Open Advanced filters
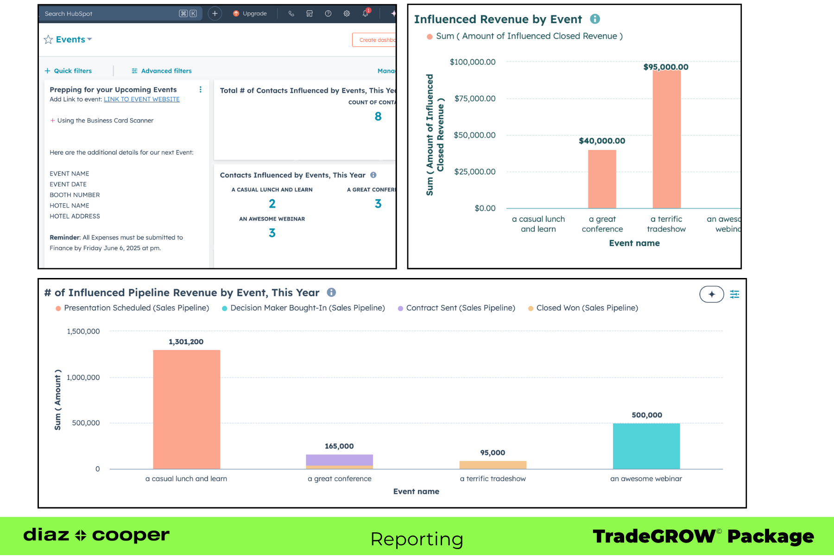This screenshot has width=834, height=556. [x=162, y=70]
